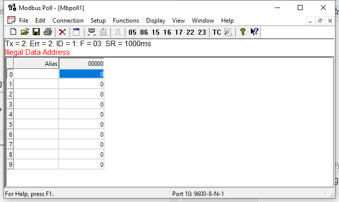
Task: Click the Print icon
Action: [48, 32]
